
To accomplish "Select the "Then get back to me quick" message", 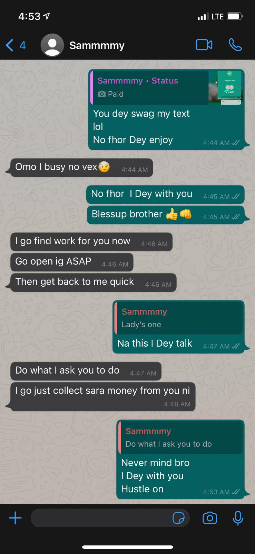I will coord(93,283).
